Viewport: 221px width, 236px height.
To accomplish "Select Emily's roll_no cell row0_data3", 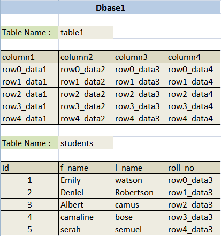I will point(193,180).
